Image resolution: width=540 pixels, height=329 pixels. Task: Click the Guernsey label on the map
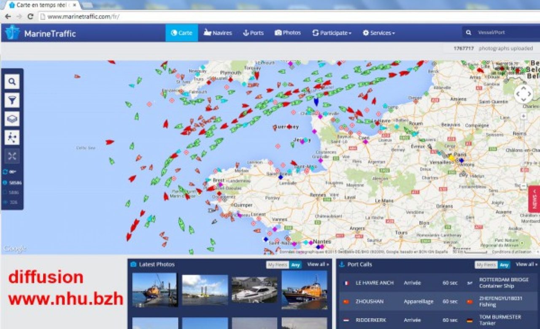point(286,127)
